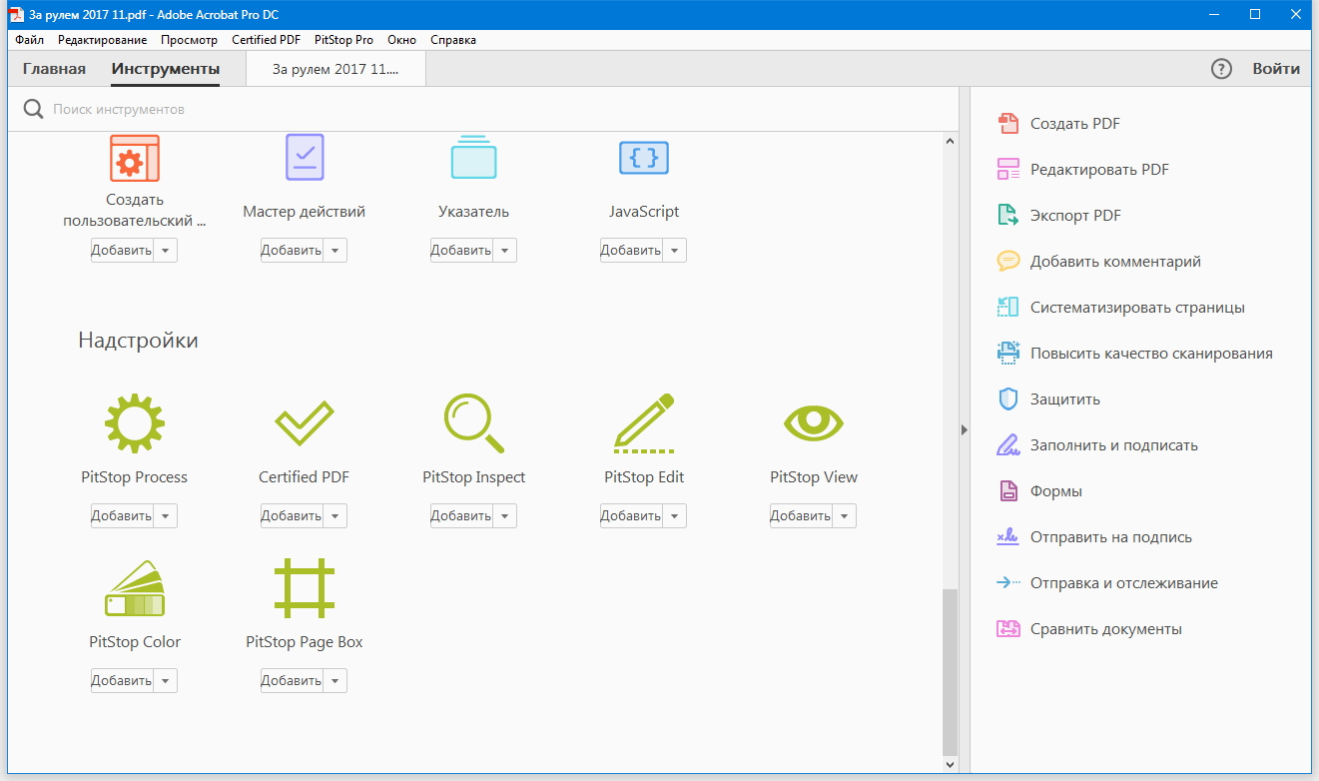Launch the PitStop Page Box icon
Viewport: 1319px width, 781px height.
pyautogui.click(x=305, y=588)
